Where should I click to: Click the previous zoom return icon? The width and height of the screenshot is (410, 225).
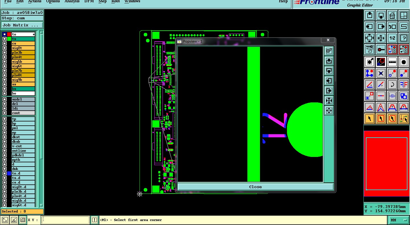(392, 27)
